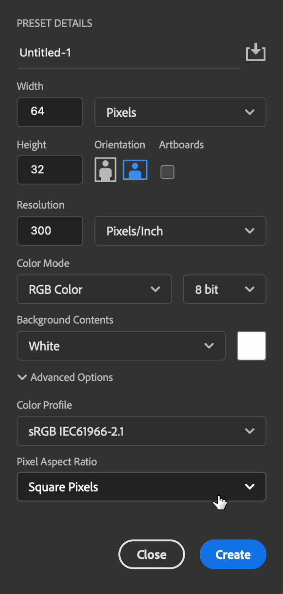Select the PRESET DETAILS panel header
This screenshot has width=283, height=594.
tap(54, 23)
